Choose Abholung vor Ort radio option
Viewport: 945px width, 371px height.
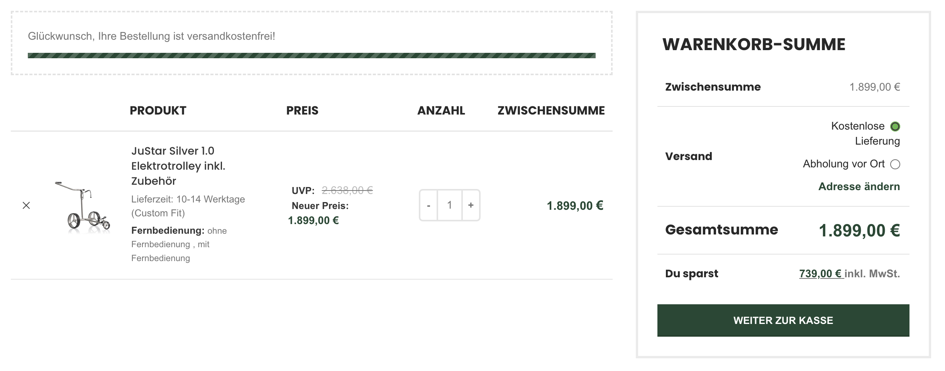pyautogui.click(x=895, y=165)
